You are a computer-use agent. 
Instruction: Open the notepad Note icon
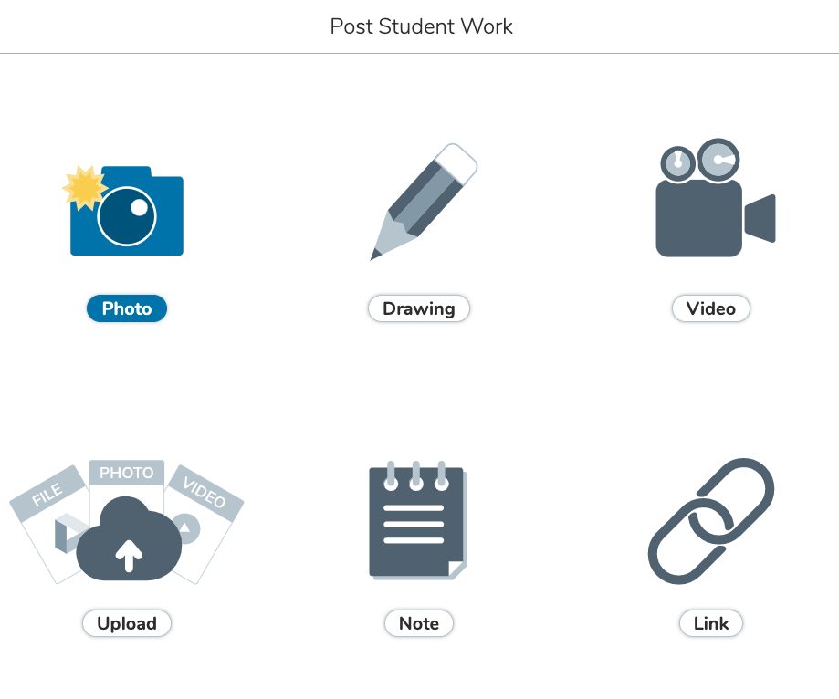418,520
